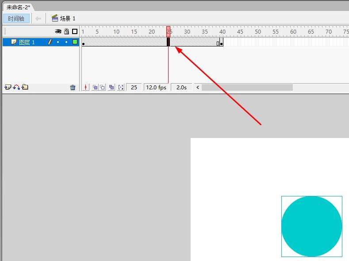Image resolution: width=349 pixels, height=261 pixels.
Task: Select keyframe at frame 25
Action: (169, 42)
